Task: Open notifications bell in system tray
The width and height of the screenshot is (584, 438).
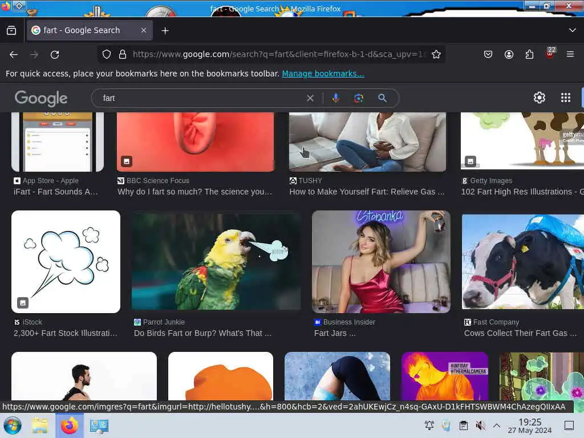Action: [x=429, y=425]
